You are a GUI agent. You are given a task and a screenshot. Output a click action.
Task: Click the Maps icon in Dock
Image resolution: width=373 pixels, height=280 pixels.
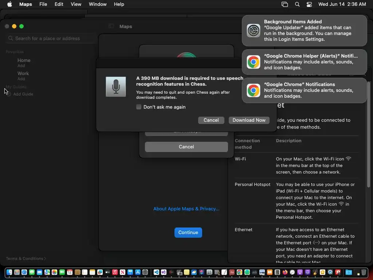[x=47, y=272]
